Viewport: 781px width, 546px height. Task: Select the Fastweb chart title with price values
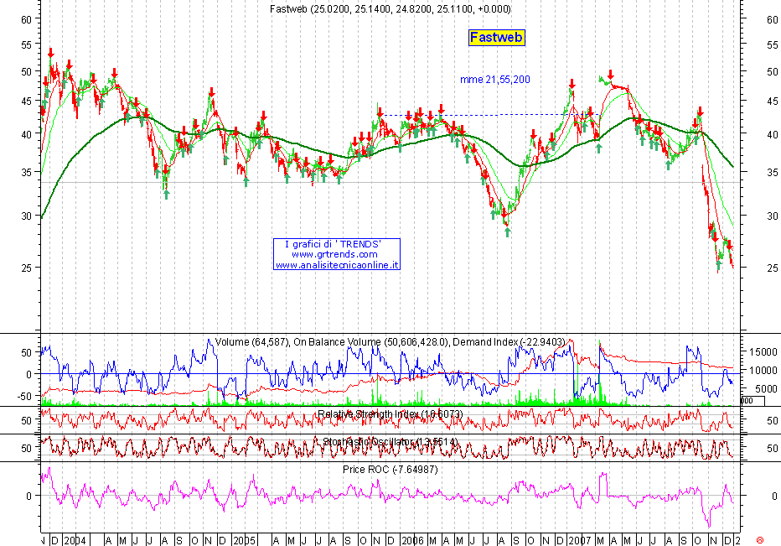(390, 9)
